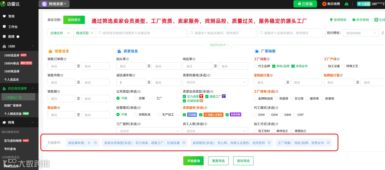This screenshot has height=170, width=385.
Task: Click the 图搜 picture icon
Action: point(4,36)
